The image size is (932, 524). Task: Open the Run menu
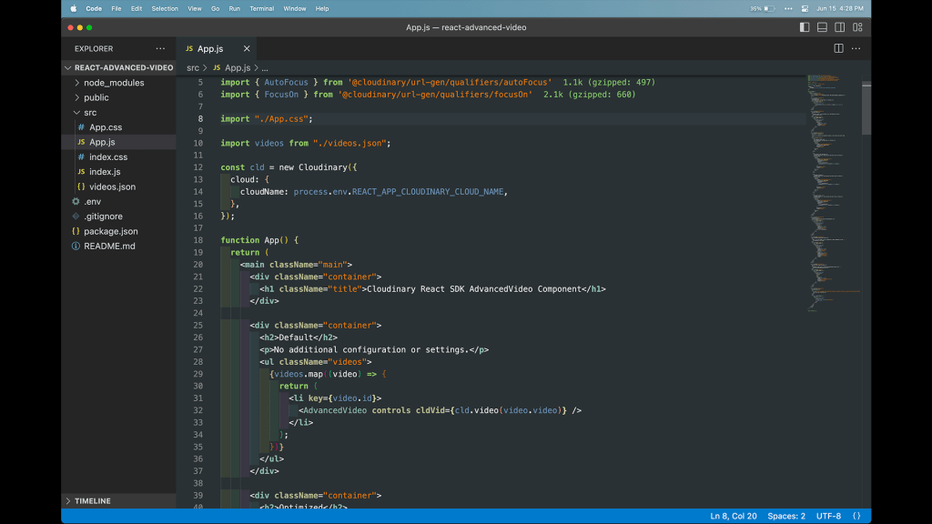tap(235, 8)
